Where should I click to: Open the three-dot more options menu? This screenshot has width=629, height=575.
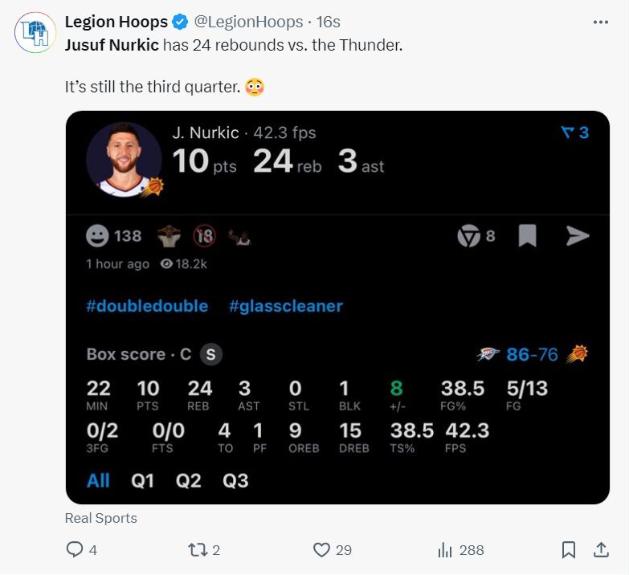pos(600,22)
